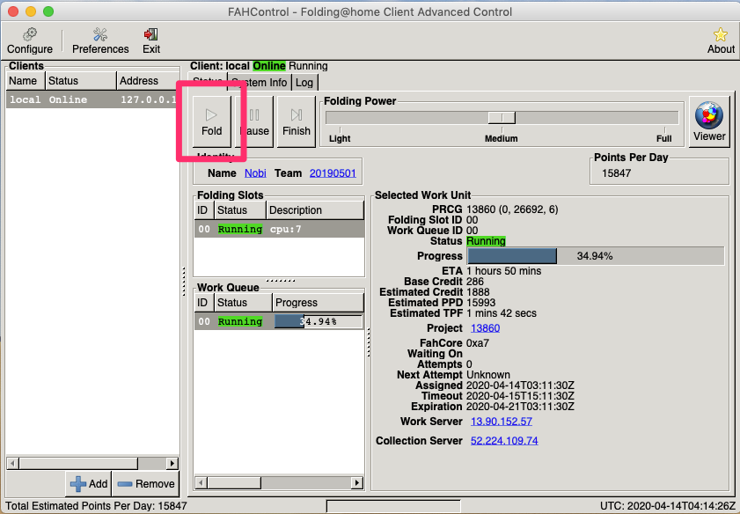Click the green Online status in the client header
Screen dimensions: 740x514
click(269, 66)
